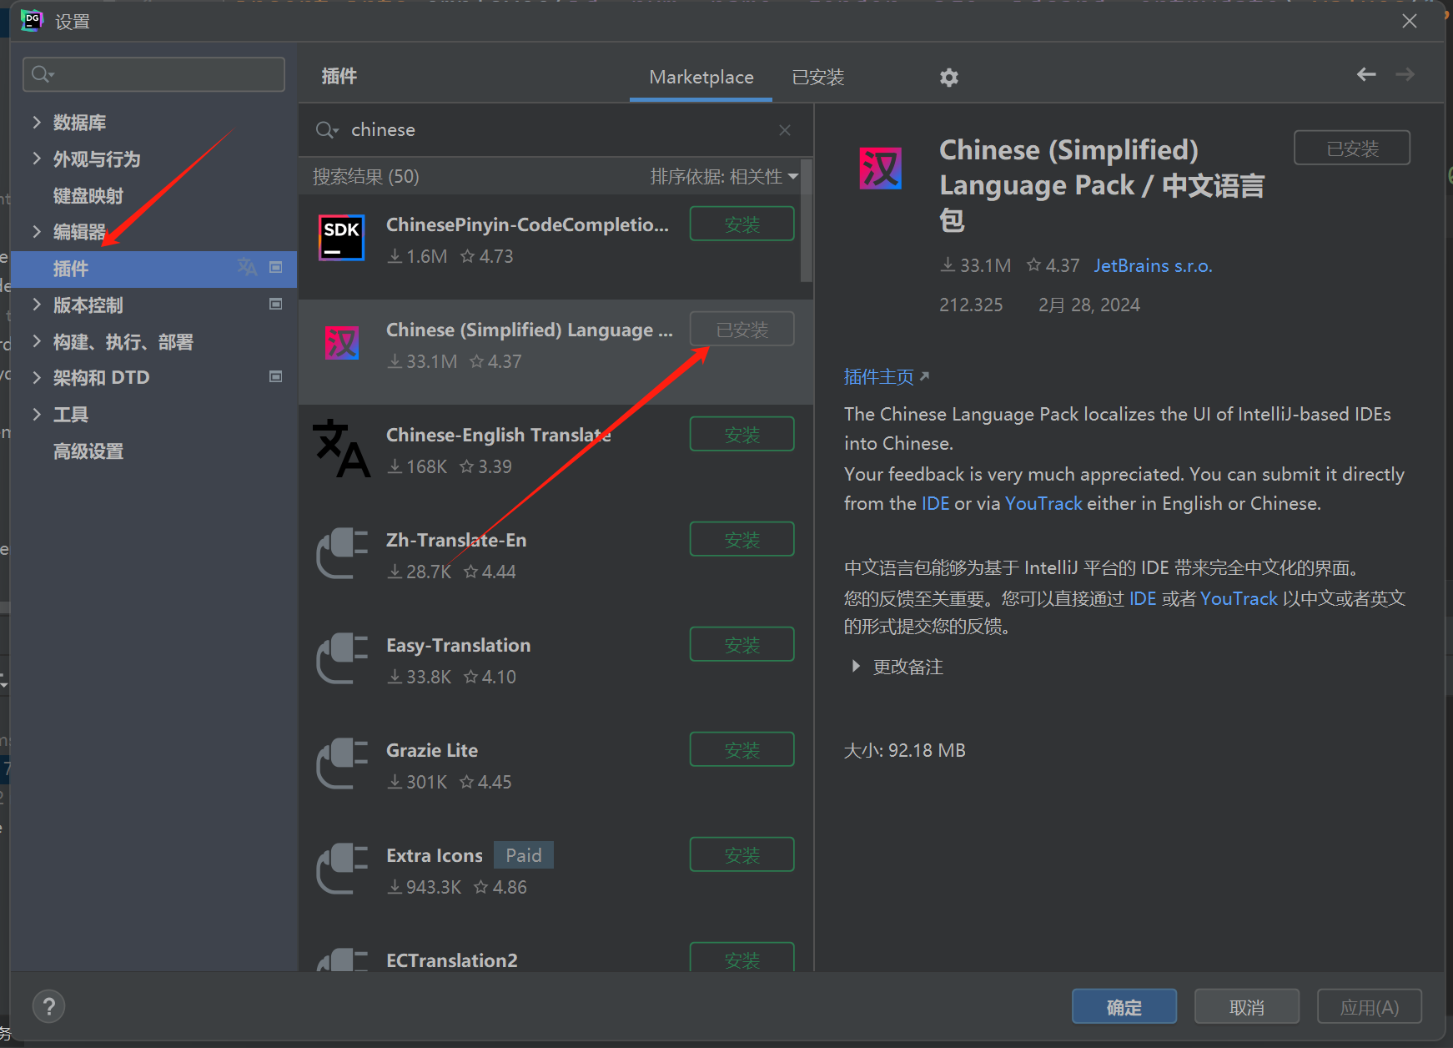Switch to the 已安装 tab
The height and width of the screenshot is (1048, 1453).
click(817, 78)
